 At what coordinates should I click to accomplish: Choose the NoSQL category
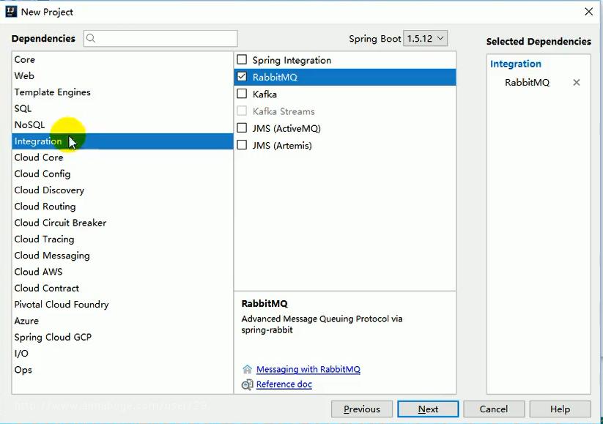[x=122, y=125]
